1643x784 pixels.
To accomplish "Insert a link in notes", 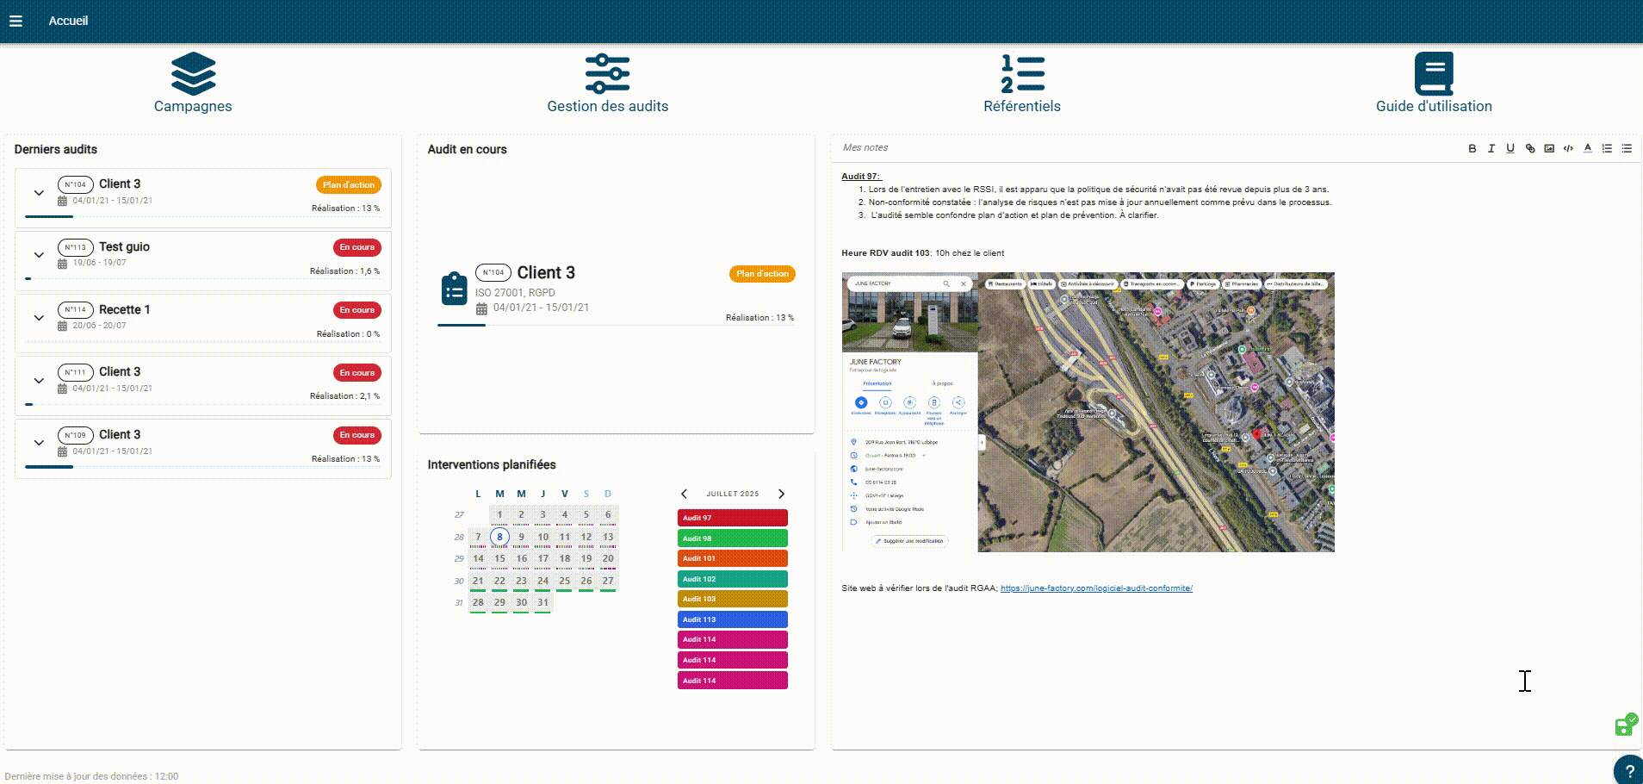I will click(x=1529, y=148).
